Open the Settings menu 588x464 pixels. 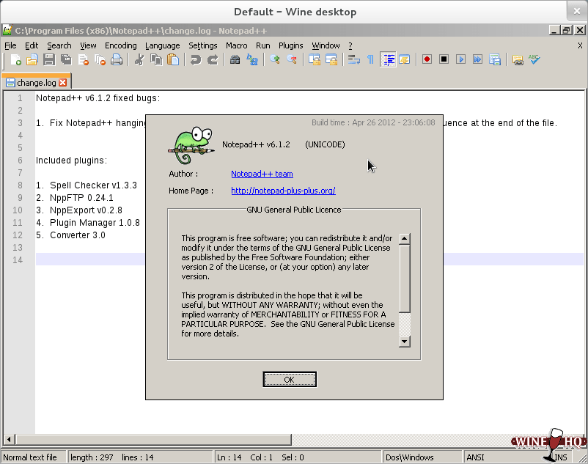[x=203, y=45]
